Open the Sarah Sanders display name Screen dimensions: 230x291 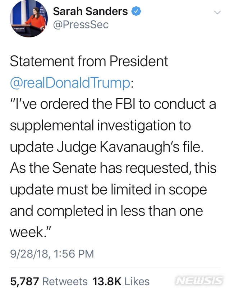[x=90, y=12]
